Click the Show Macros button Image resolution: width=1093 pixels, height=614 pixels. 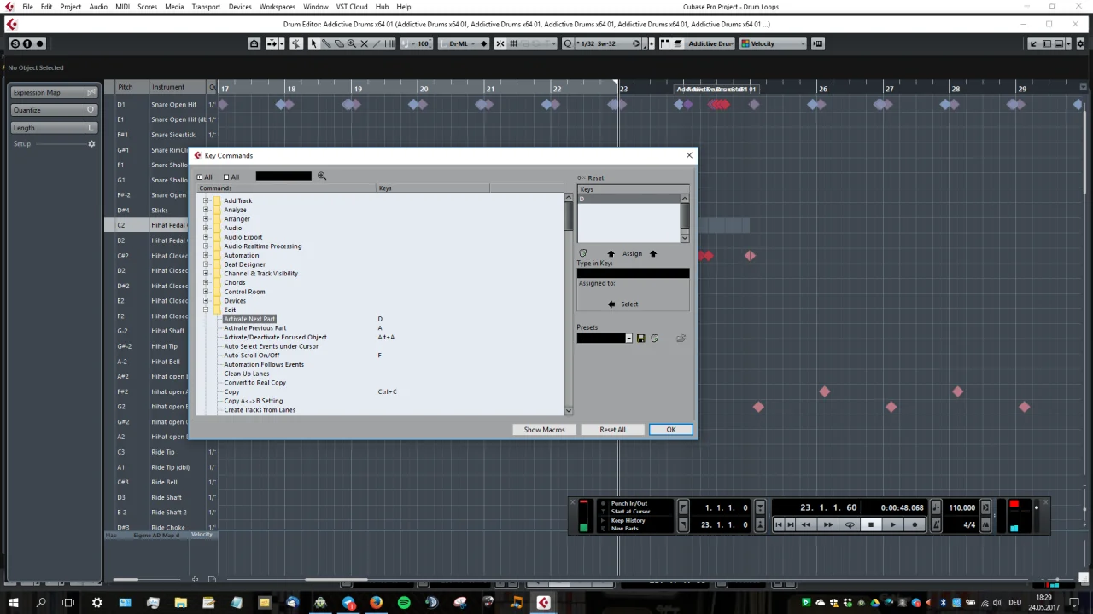pyautogui.click(x=544, y=430)
